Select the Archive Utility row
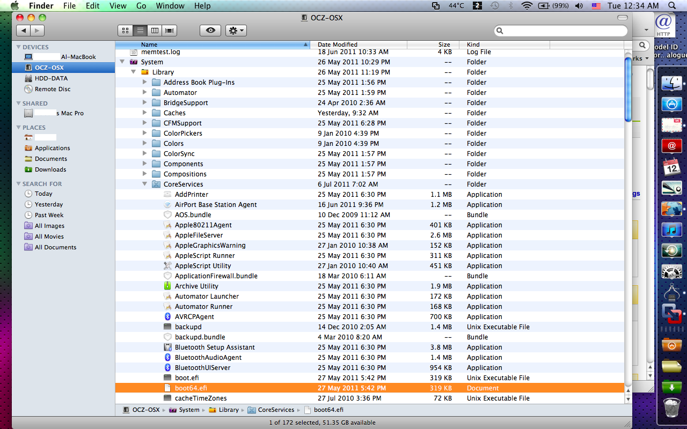This screenshot has height=429, width=687. (370, 286)
